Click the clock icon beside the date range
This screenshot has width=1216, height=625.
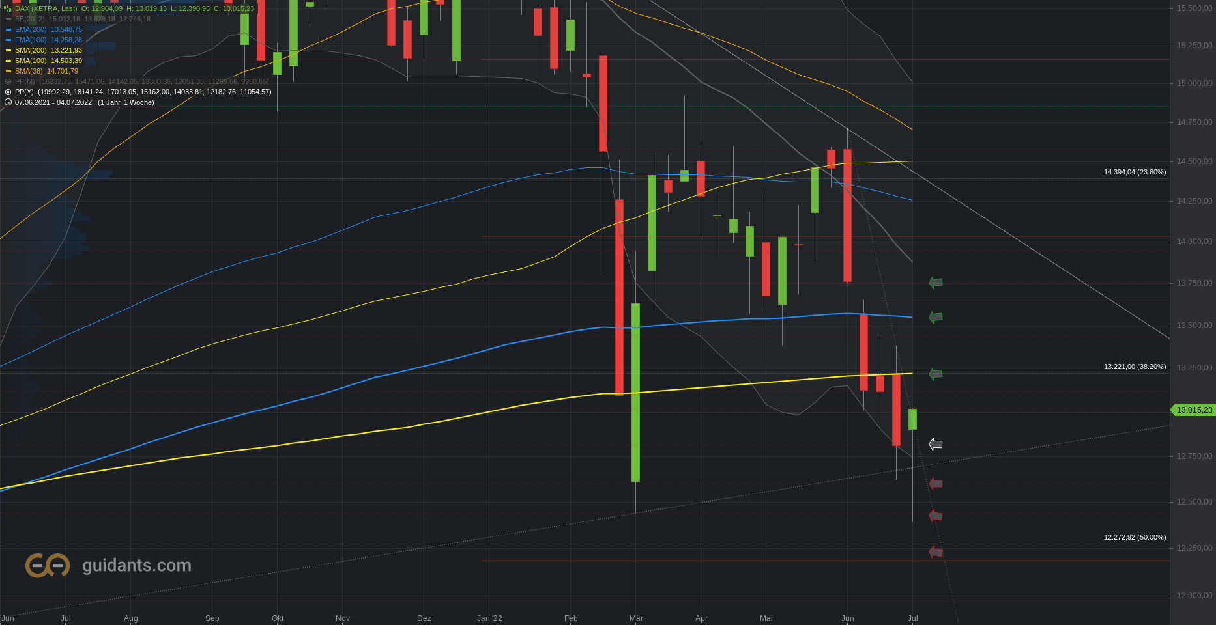pos(8,102)
